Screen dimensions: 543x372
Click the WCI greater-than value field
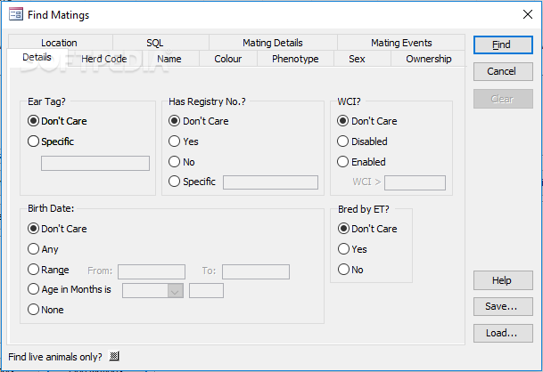pyautogui.click(x=415, y=183)
